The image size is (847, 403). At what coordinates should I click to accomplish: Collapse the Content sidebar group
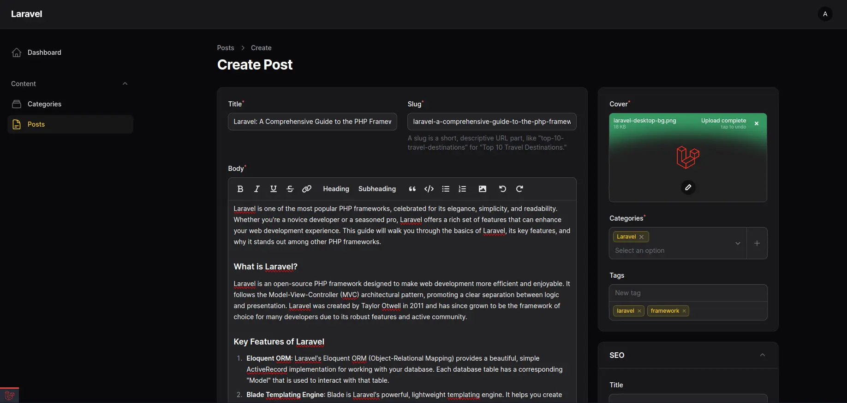coord(125,83)
